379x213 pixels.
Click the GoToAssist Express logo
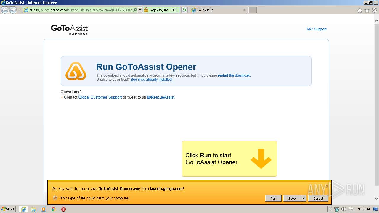coord(70,30)
